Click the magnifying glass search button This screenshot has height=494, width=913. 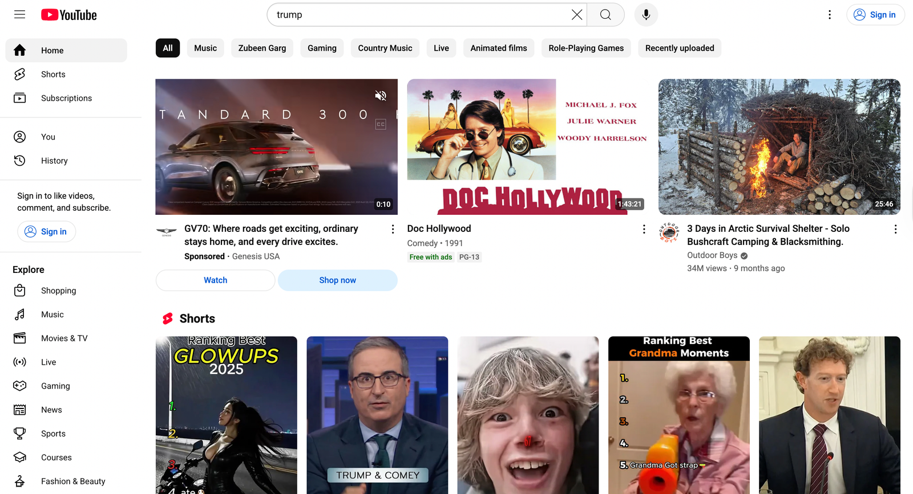(605, 15)
